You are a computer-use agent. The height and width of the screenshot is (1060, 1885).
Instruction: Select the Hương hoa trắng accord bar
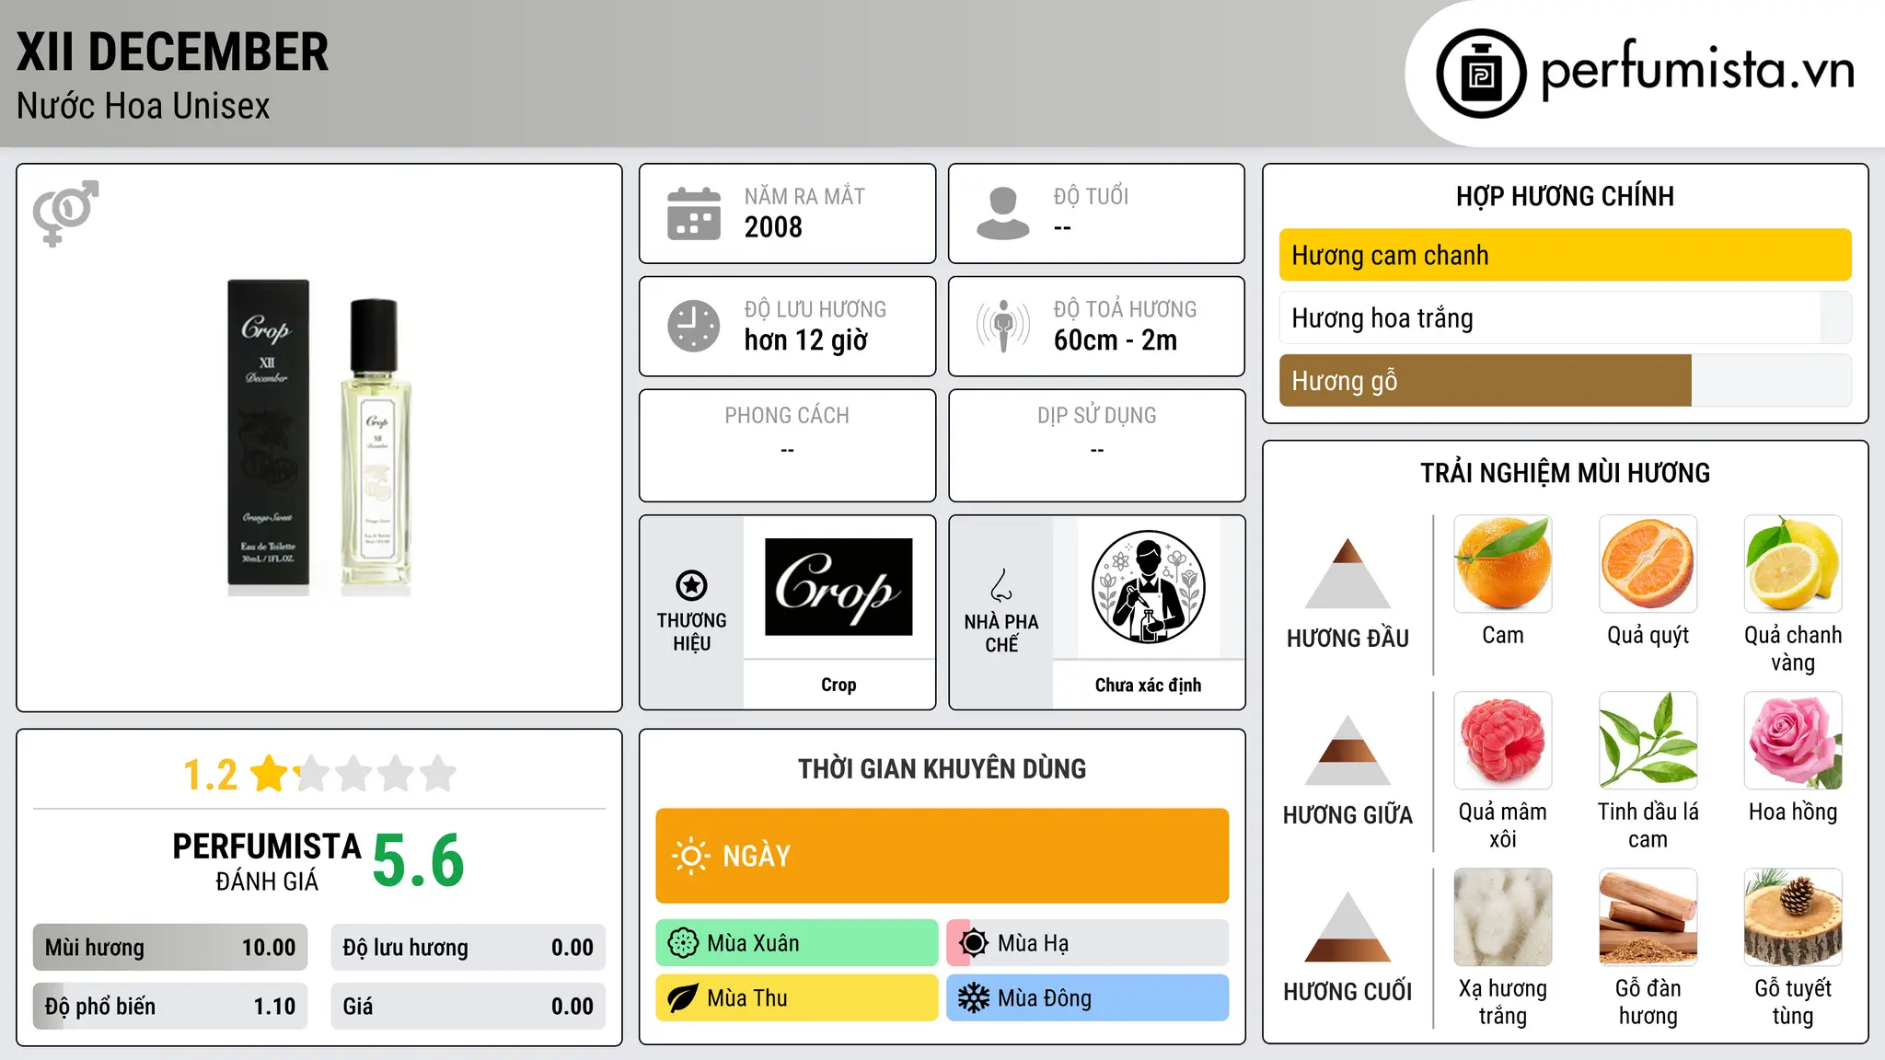[1565, 317]
